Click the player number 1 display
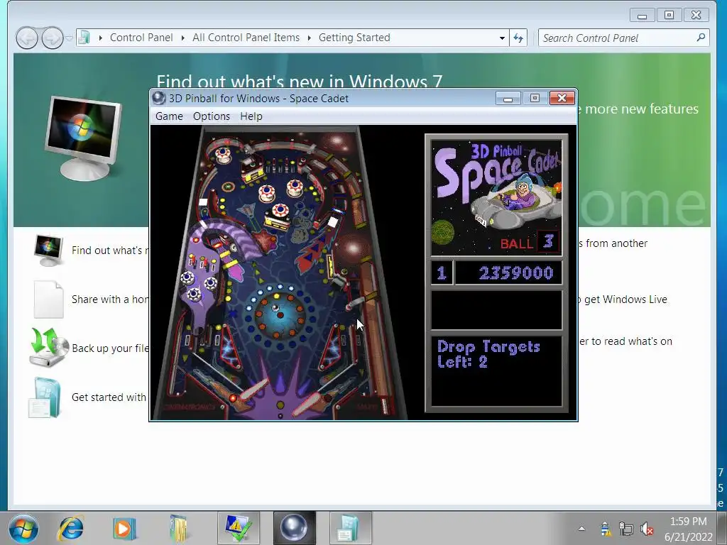Viewport: 727px width, 545px height. click(x=442, y=273)
